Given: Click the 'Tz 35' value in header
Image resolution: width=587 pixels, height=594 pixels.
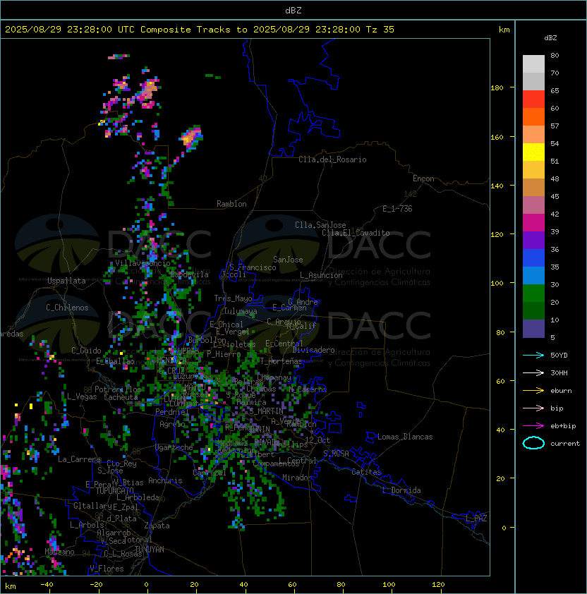Looking at the screenshot, I should click(x=380, y=30).
